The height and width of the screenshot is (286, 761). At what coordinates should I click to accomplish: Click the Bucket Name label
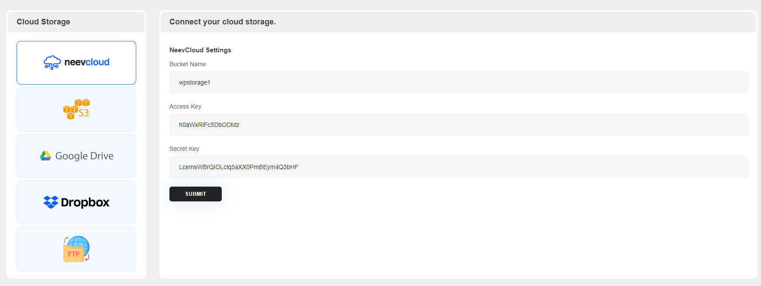(x=188, y=64)
